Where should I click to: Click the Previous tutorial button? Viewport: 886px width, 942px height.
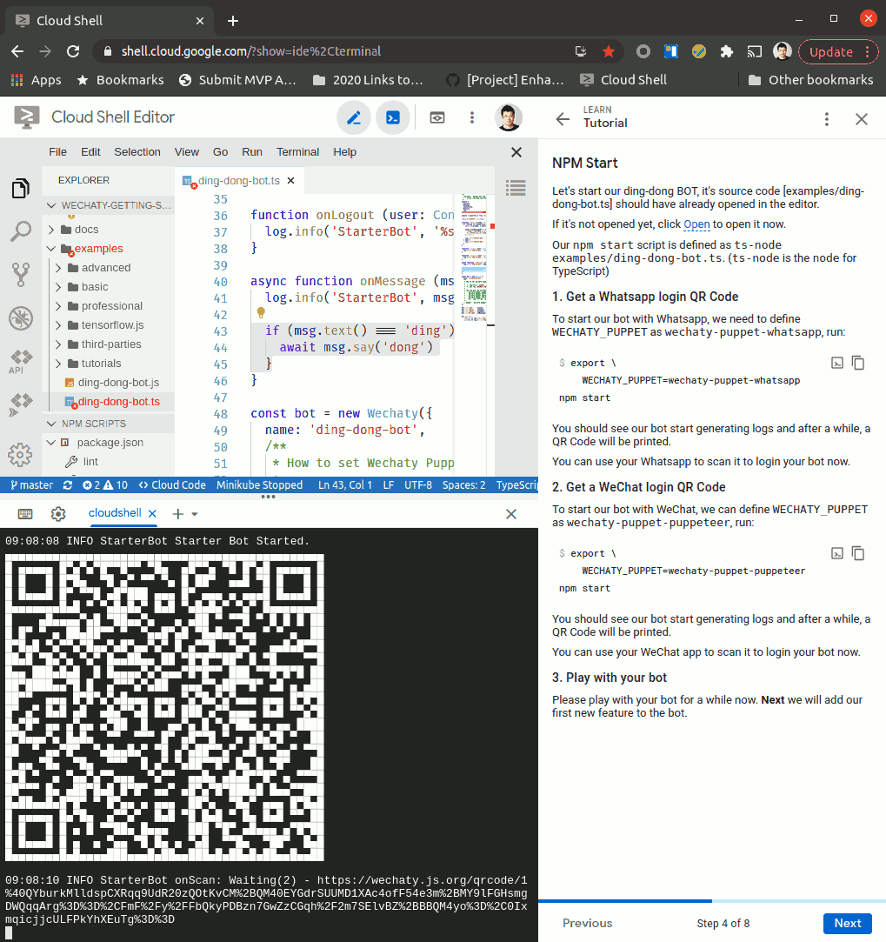[588, 923]
